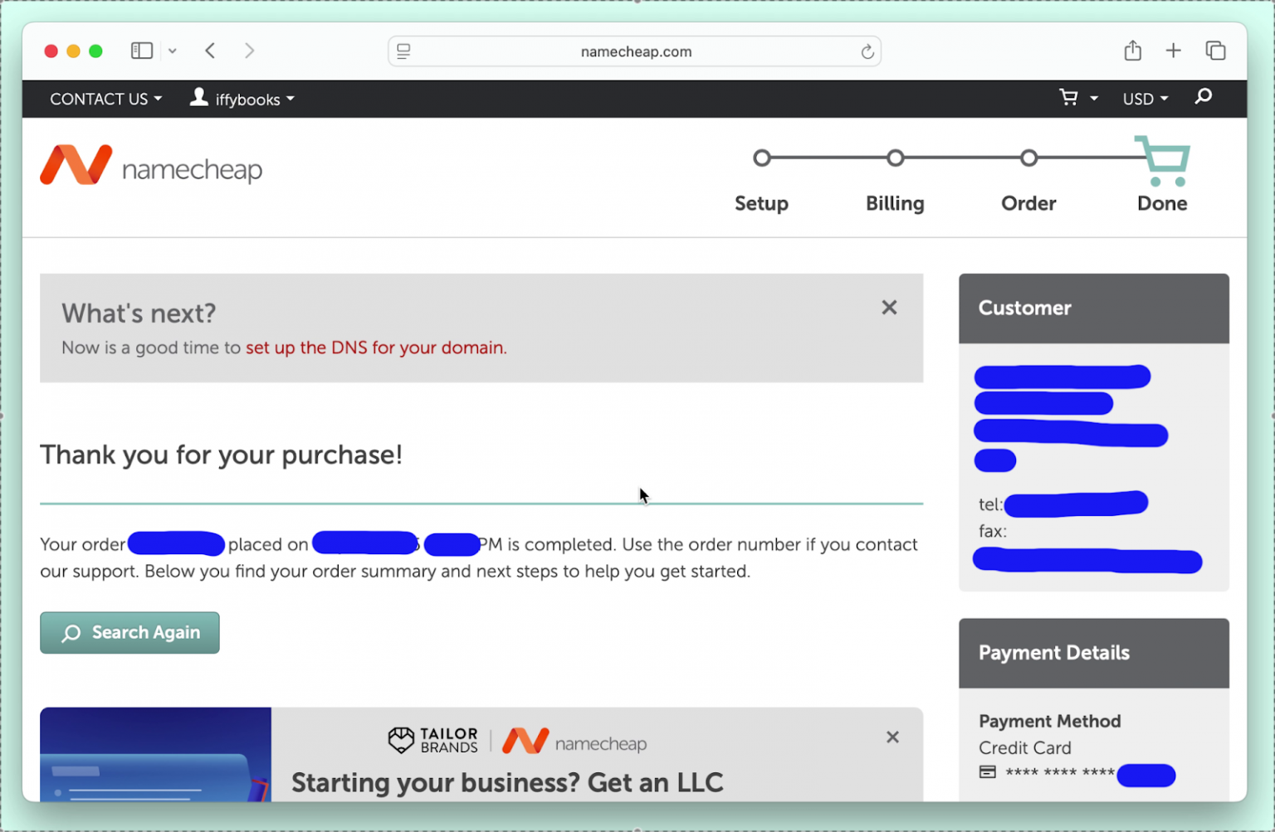This screenshot has height=832, width=1275.
Task: Click the namecheap.com address bar
Action: point(635,51)
